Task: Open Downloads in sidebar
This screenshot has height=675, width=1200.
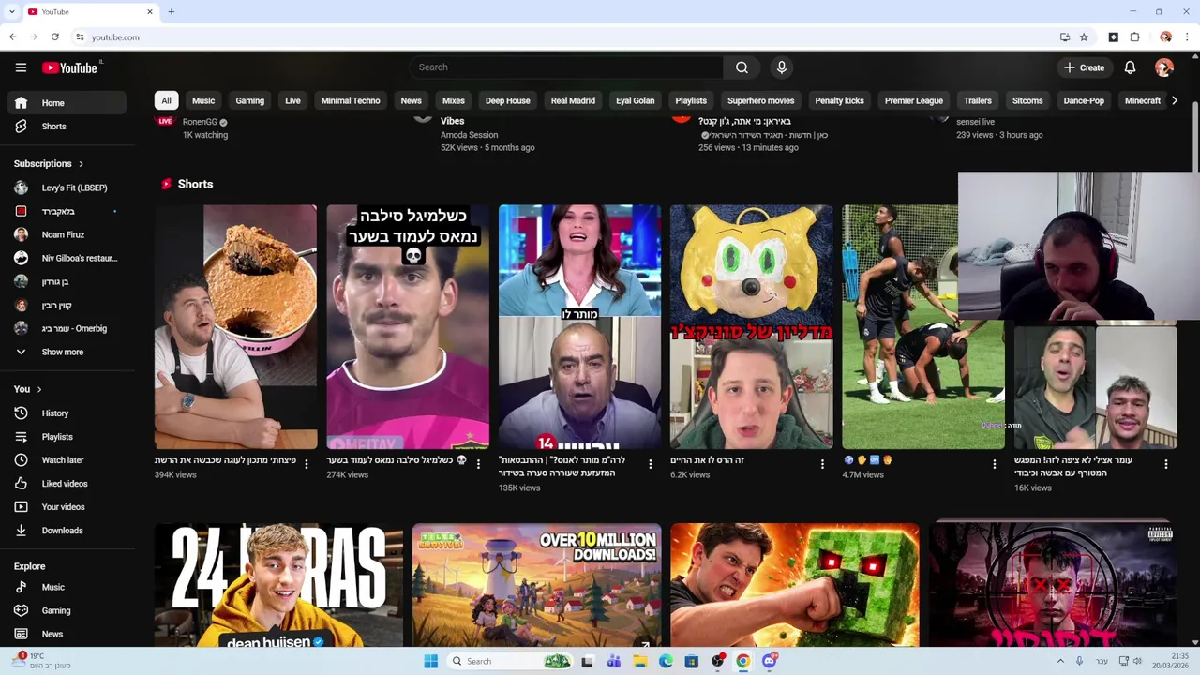Action: 65,531
